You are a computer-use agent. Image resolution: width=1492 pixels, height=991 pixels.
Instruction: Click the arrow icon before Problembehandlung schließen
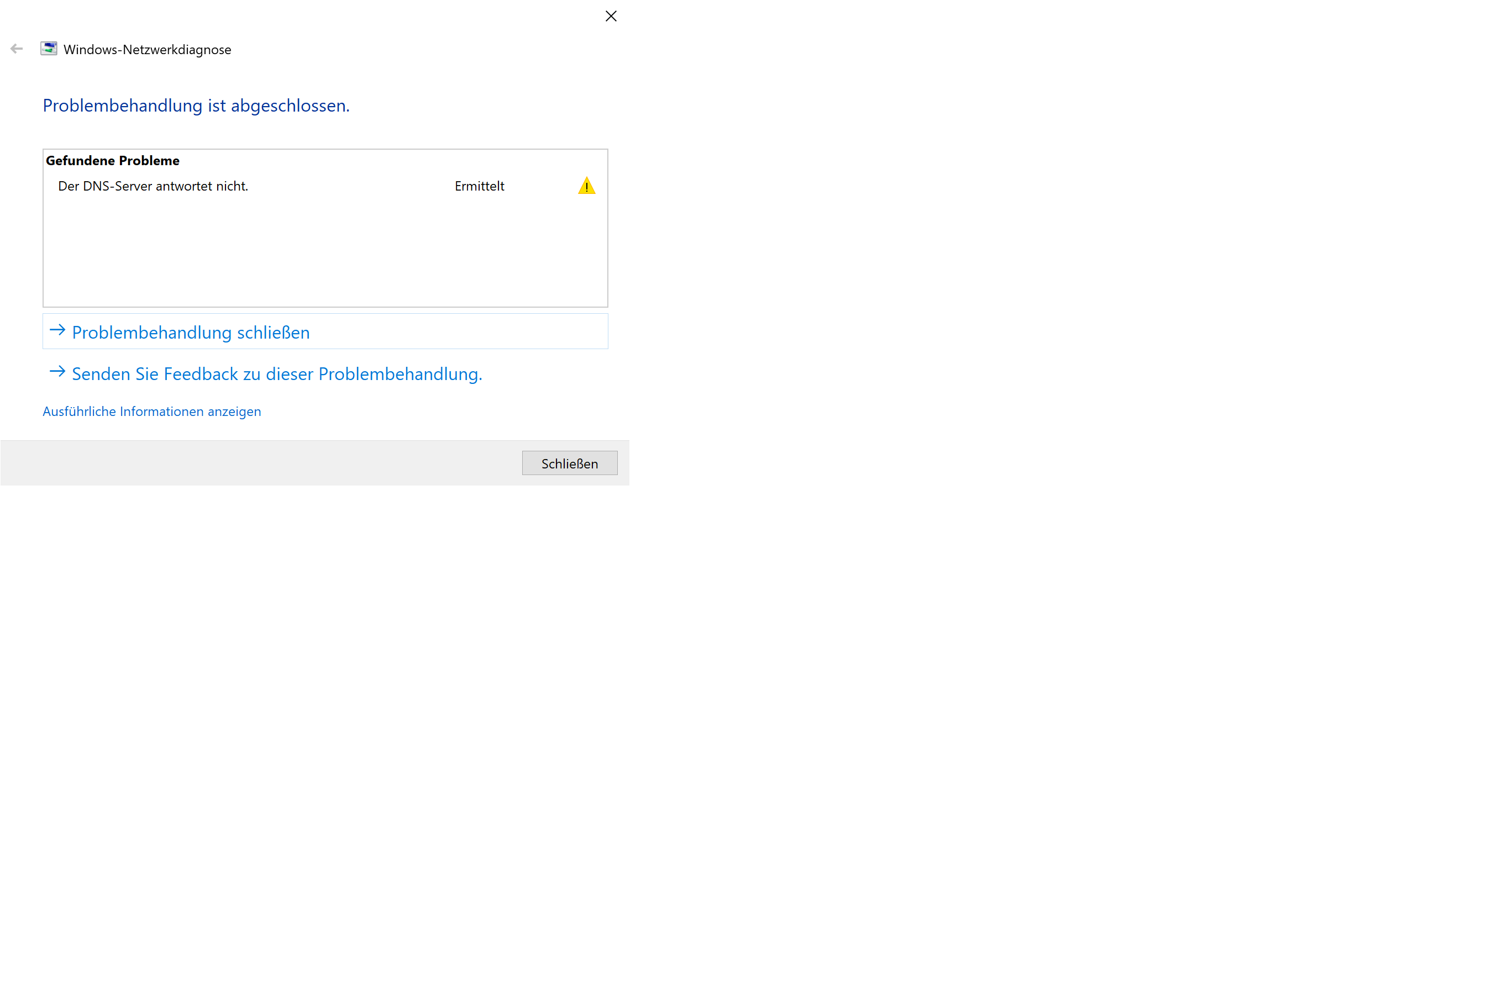57,330
